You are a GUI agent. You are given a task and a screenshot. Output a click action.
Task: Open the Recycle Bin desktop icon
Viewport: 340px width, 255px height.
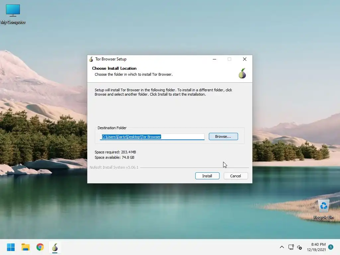pyautogui.click(x=323, y=210)
